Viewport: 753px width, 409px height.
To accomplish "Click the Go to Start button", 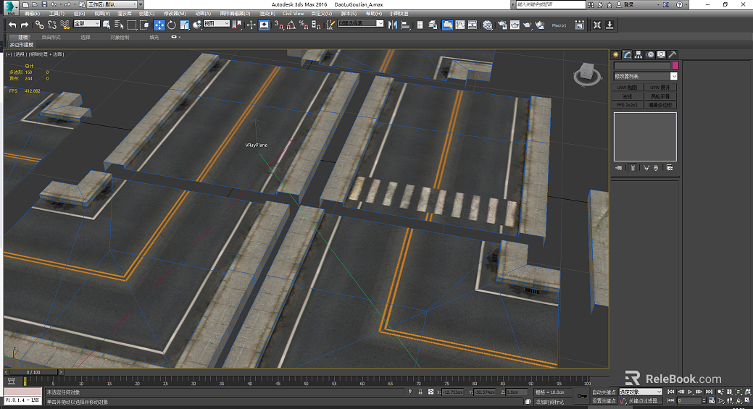I will (x=671, y=392).
